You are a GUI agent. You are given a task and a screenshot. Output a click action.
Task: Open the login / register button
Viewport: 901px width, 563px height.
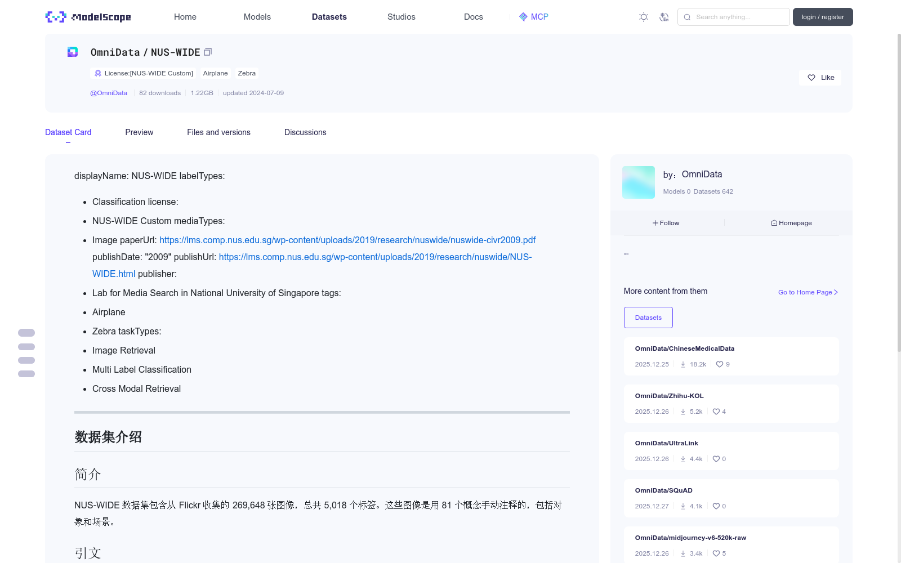coord(823,17)
